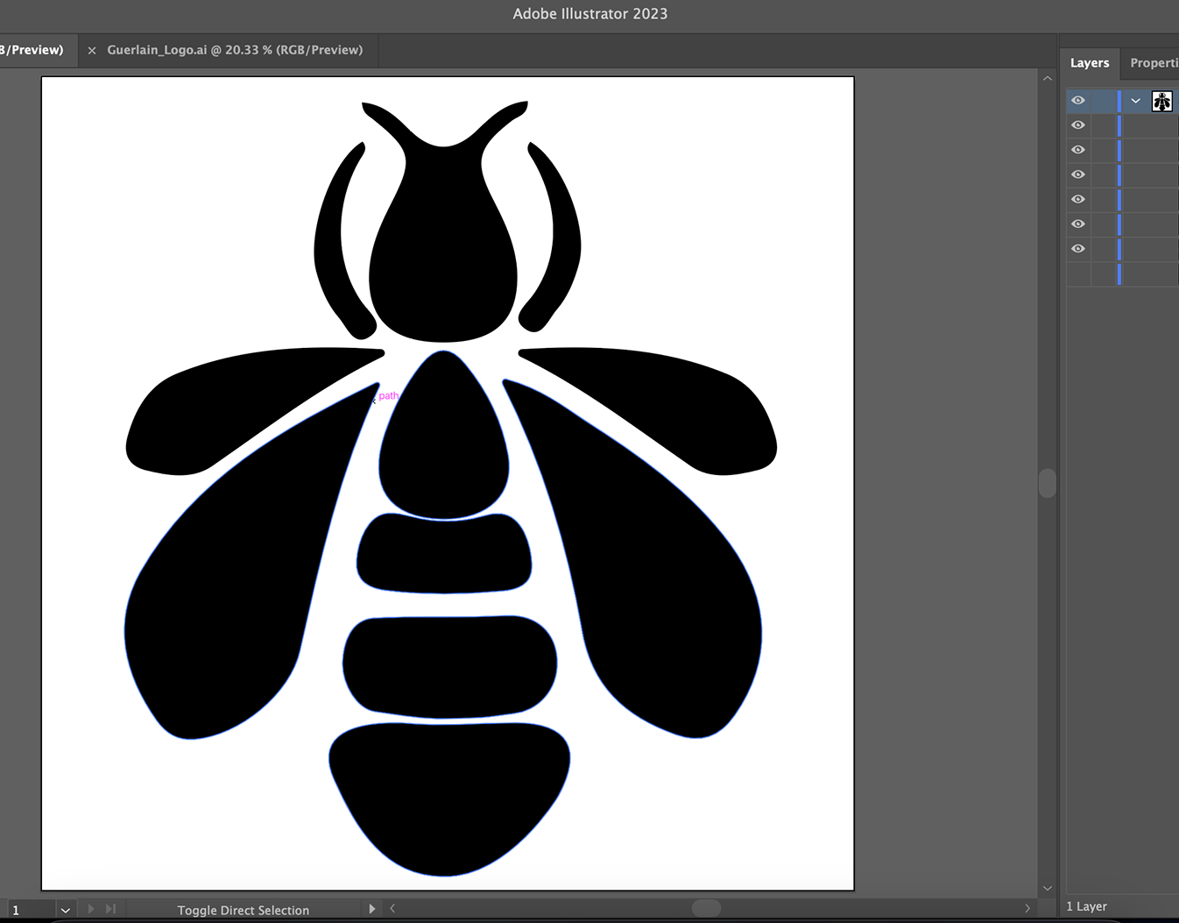Screen dimensions: 1179x923
Task: Collapse the top layer with the chevron
Action: pyautogui.click(x=1136, y=101)
